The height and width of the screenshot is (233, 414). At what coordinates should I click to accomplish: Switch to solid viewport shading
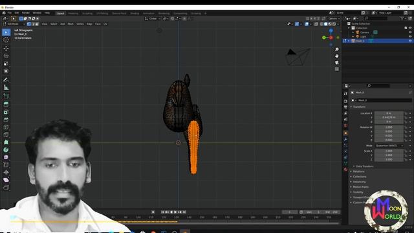[326, 24]
